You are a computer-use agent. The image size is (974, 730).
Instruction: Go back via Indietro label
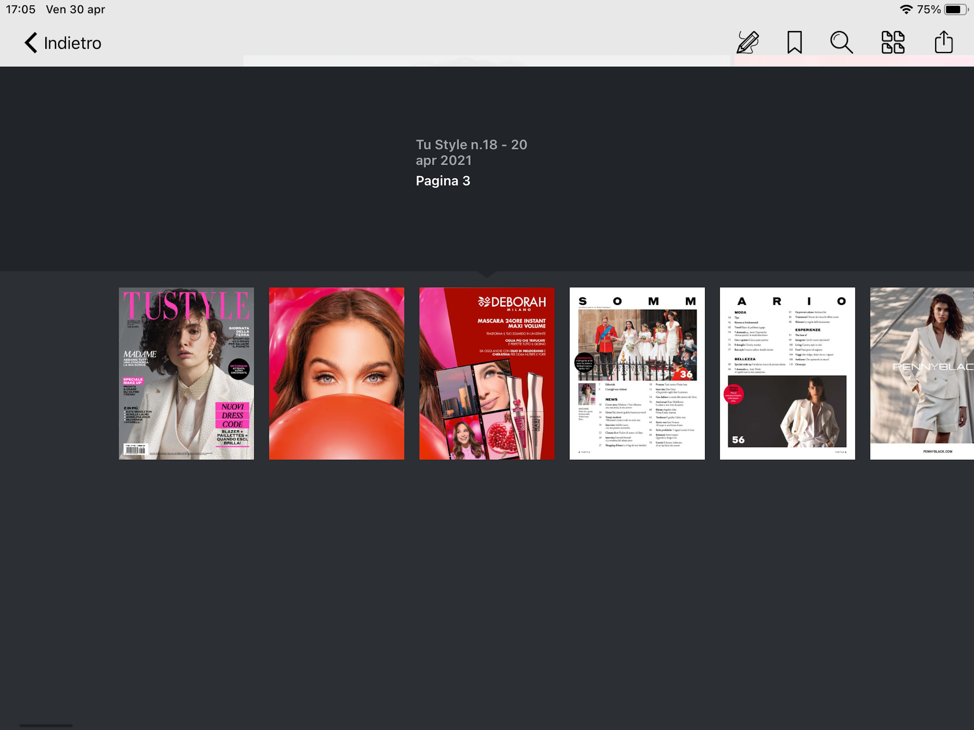72,43
